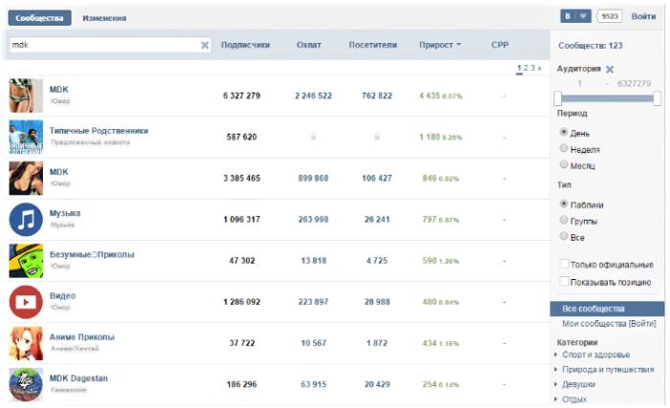This screenshot has width=670, height=408.
Task: Select the Неделя period radio button
Action: pos(564,148)
